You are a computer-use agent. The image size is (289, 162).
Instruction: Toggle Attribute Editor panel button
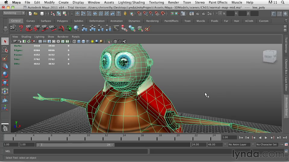[274, 14]
